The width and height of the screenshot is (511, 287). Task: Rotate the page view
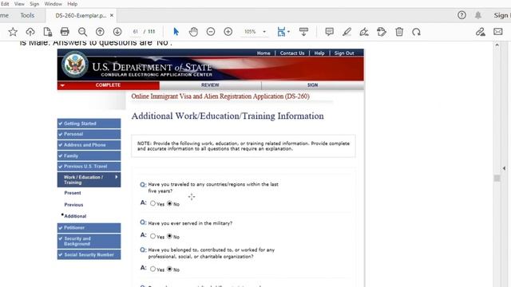[416, 32]
